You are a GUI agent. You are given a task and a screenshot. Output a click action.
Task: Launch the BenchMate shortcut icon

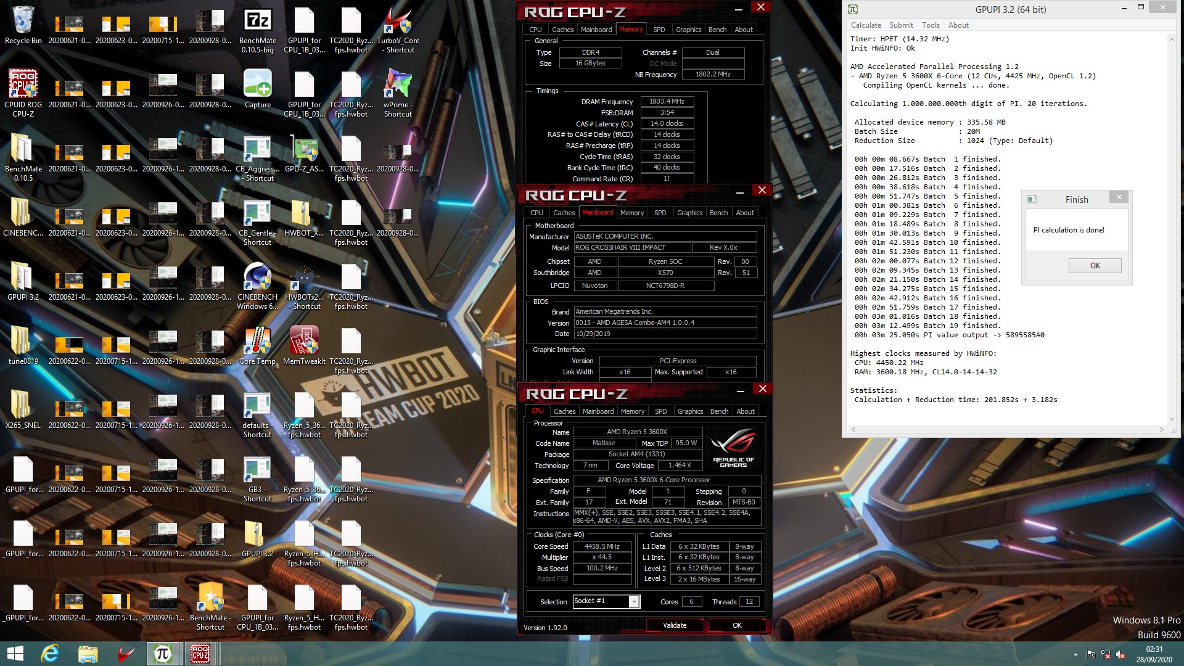(x=210, y=606)
